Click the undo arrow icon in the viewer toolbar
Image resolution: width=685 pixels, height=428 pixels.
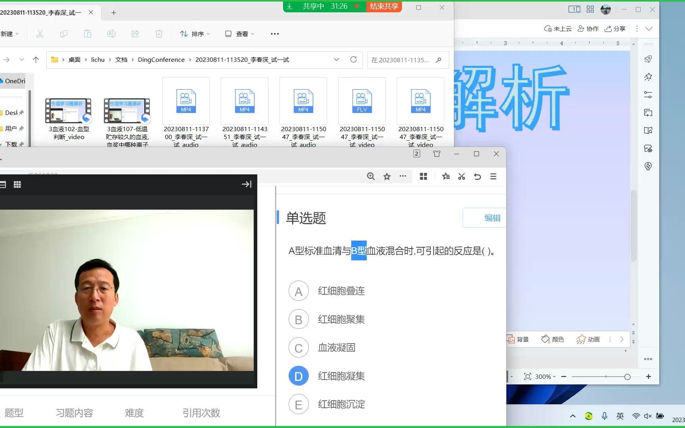tap(477, 176)
